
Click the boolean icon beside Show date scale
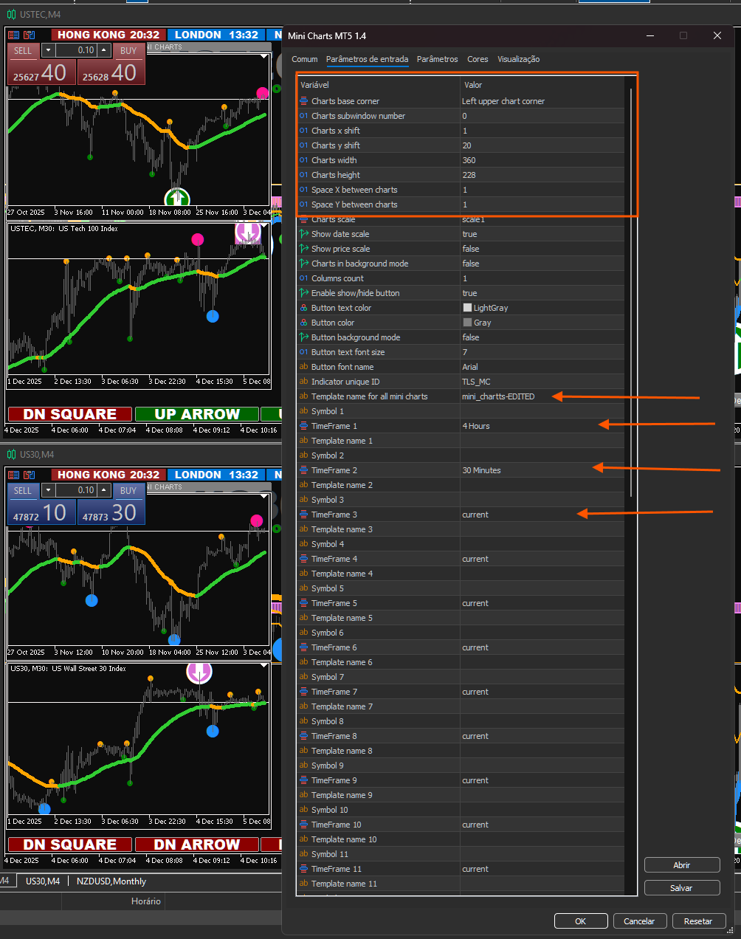[x=303, y=234]
